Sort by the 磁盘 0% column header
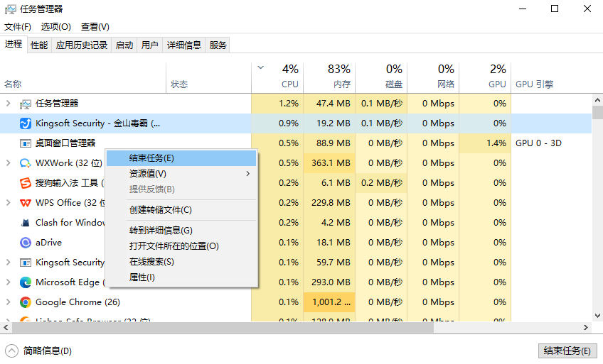603x364 pixels. tap(381, 78)
